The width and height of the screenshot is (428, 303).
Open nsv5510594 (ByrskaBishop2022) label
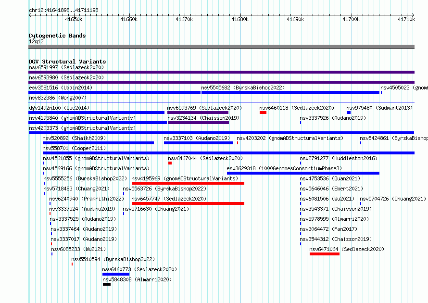[113, 259]
